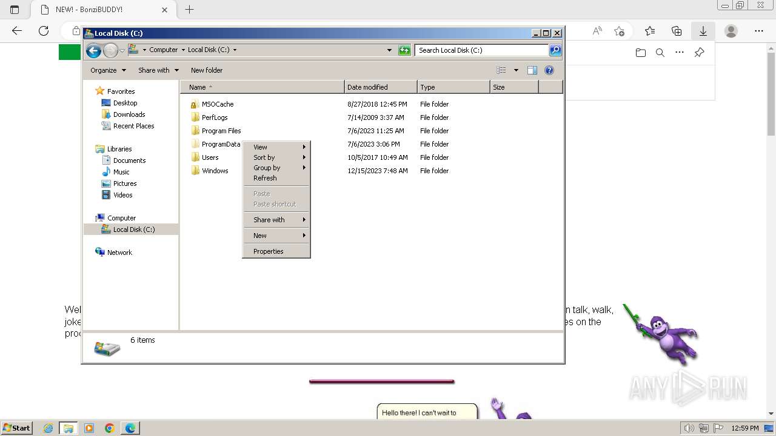The width and height of the screenshot is (776, 436).
Task: Open the New context submenu
Action: point(276,236)
